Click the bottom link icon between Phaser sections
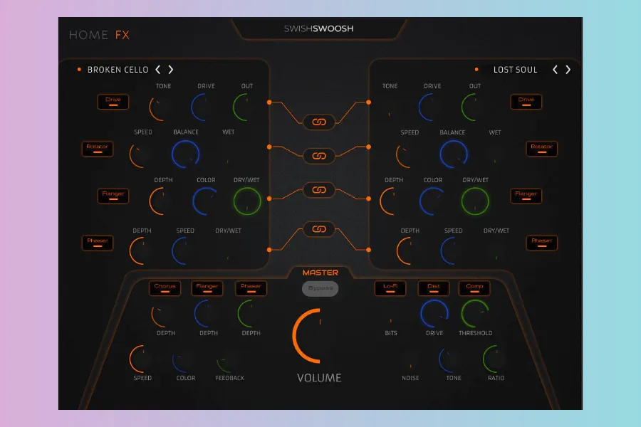 click(x=319, y=229)
